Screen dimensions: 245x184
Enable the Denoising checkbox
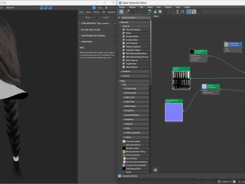[x=115, y=42]
